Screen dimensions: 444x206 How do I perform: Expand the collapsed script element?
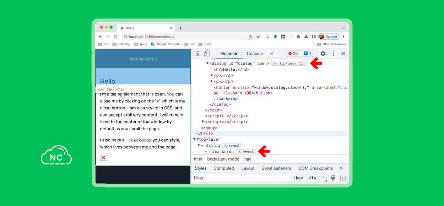(203, 121)
